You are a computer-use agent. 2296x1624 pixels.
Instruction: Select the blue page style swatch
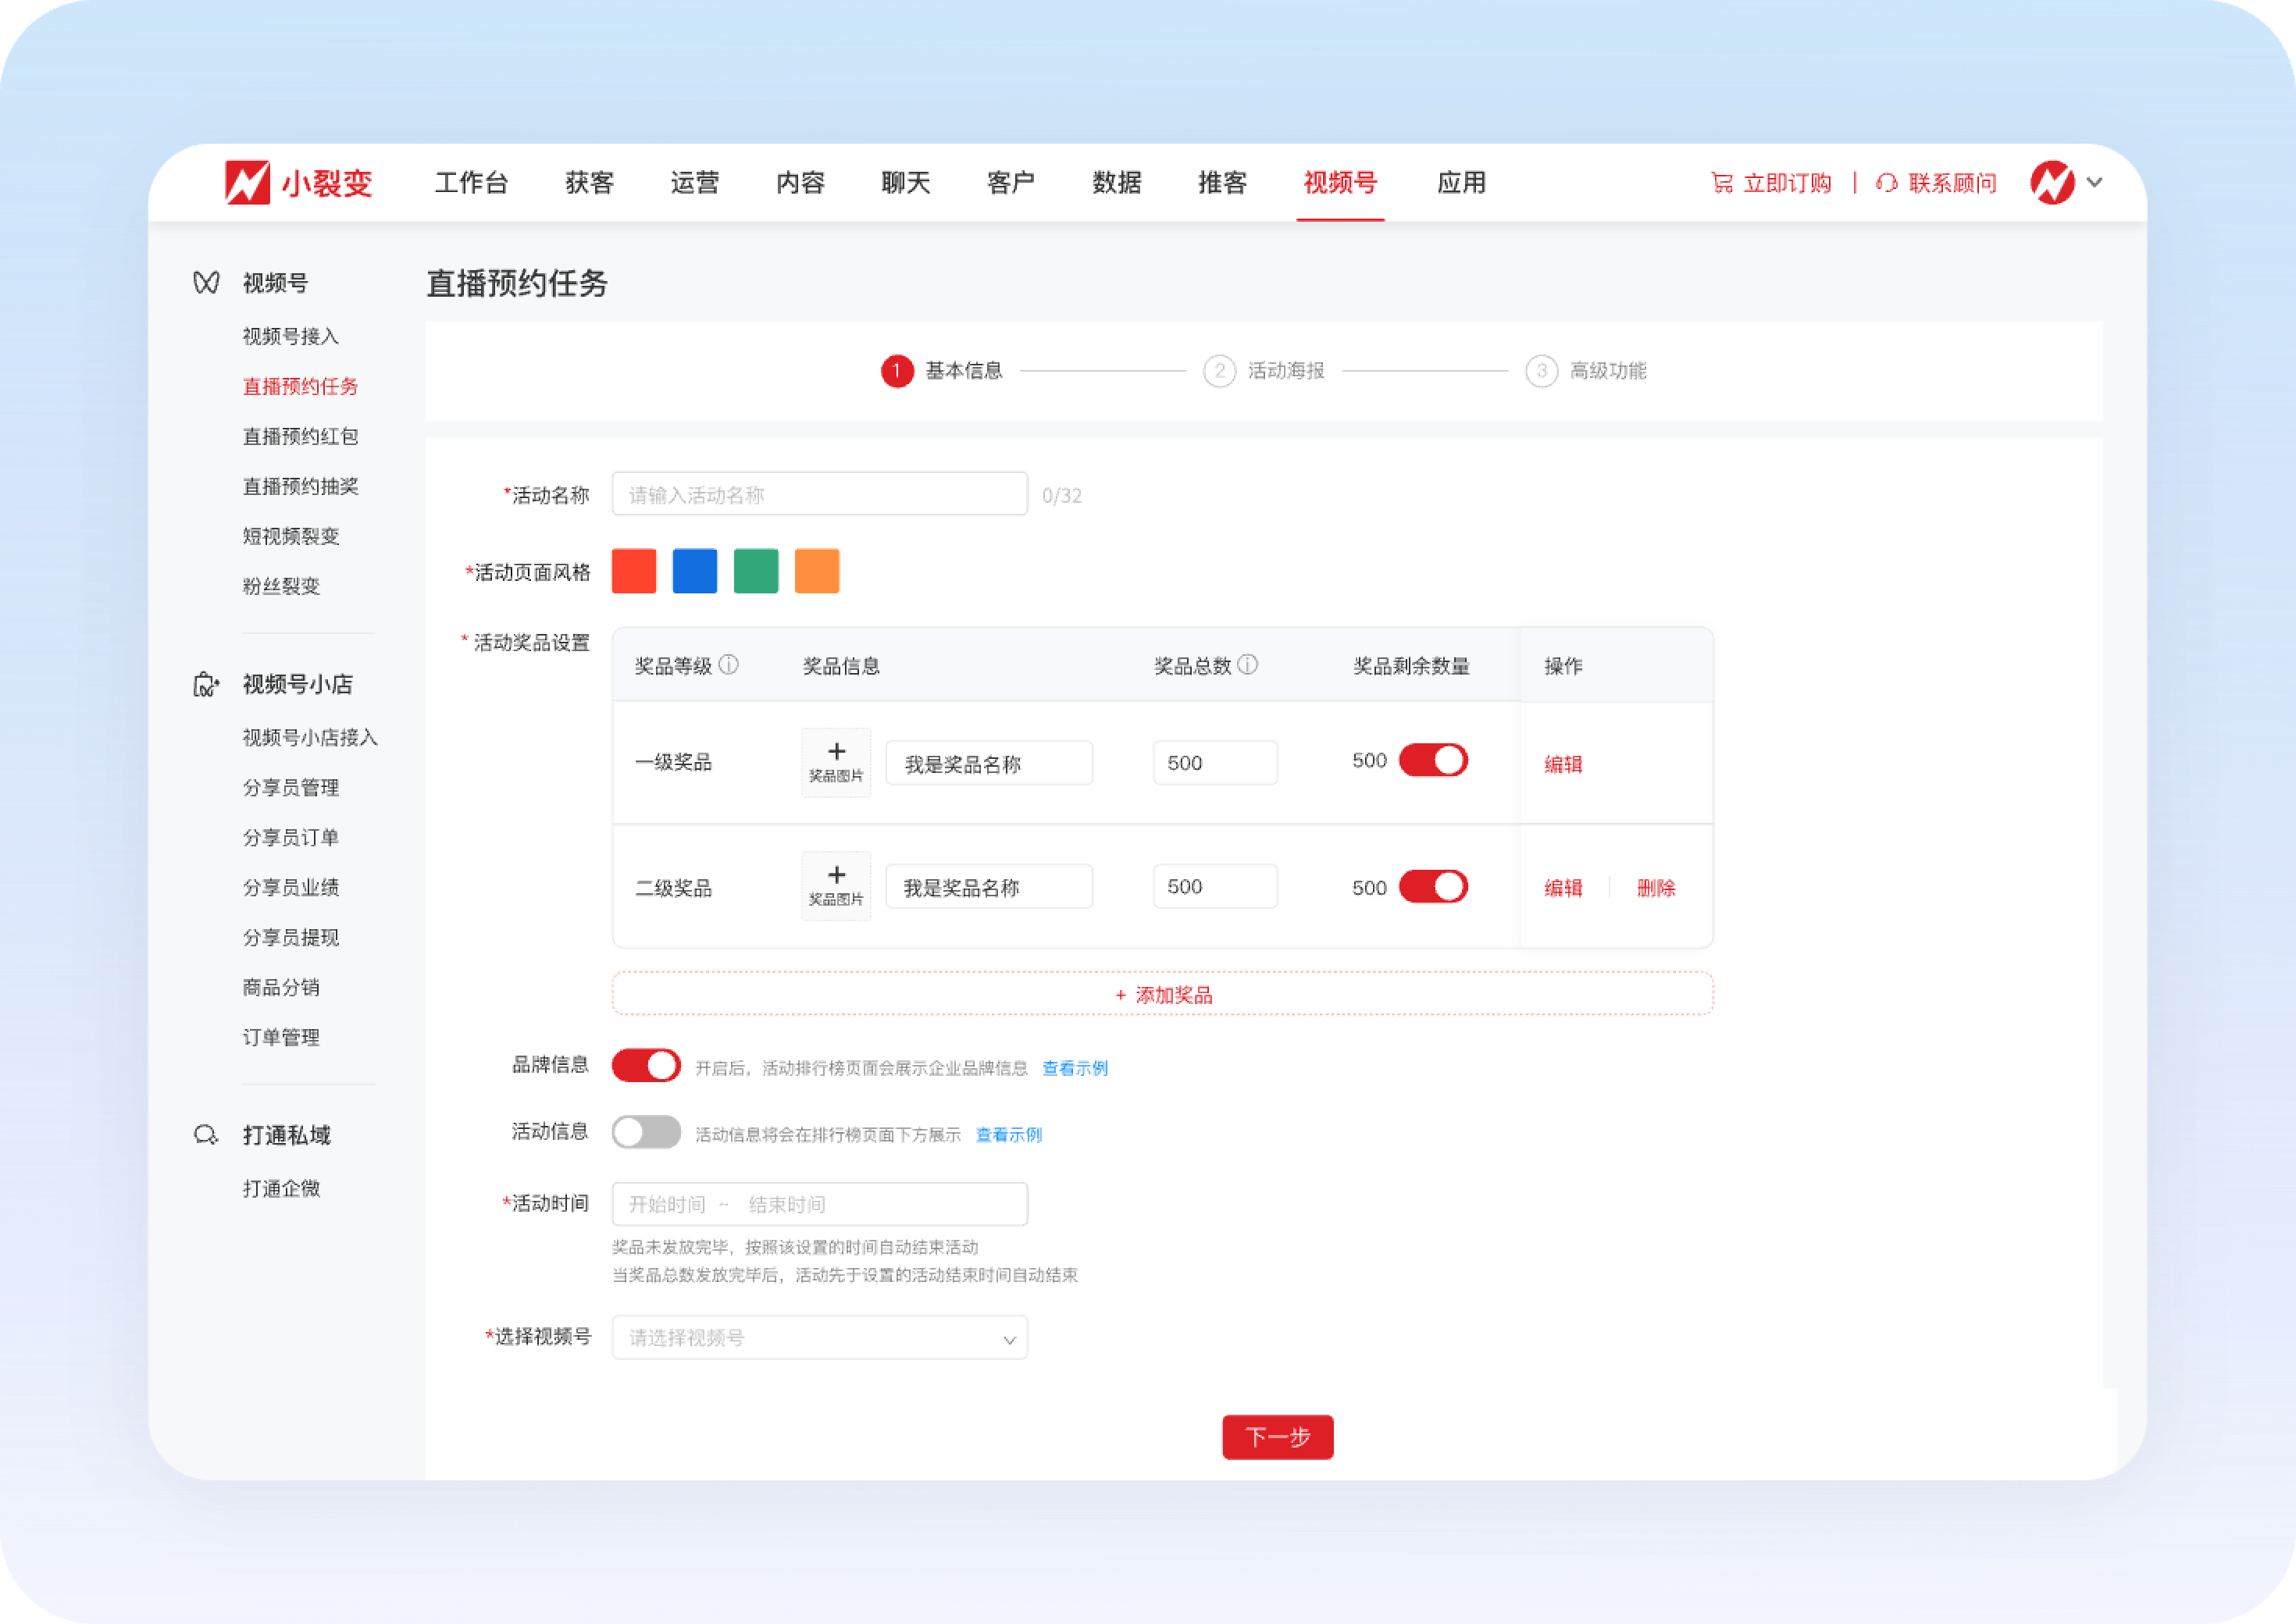(694, 571)
